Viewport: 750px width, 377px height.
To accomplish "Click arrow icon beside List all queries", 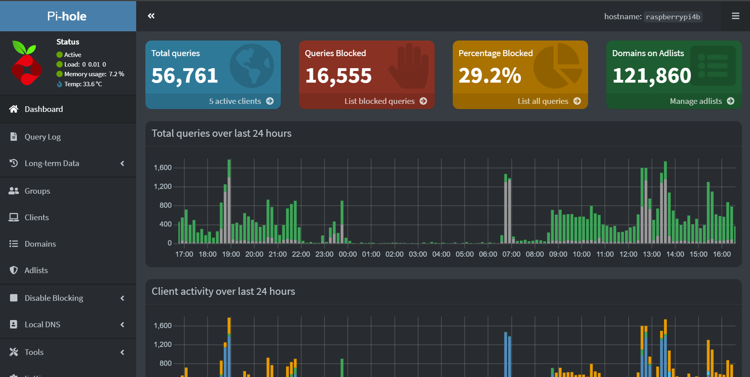I will [x=577, y=101].
